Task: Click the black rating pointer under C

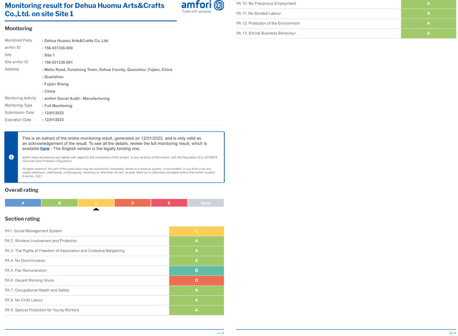Action: (x=96, y=209)
